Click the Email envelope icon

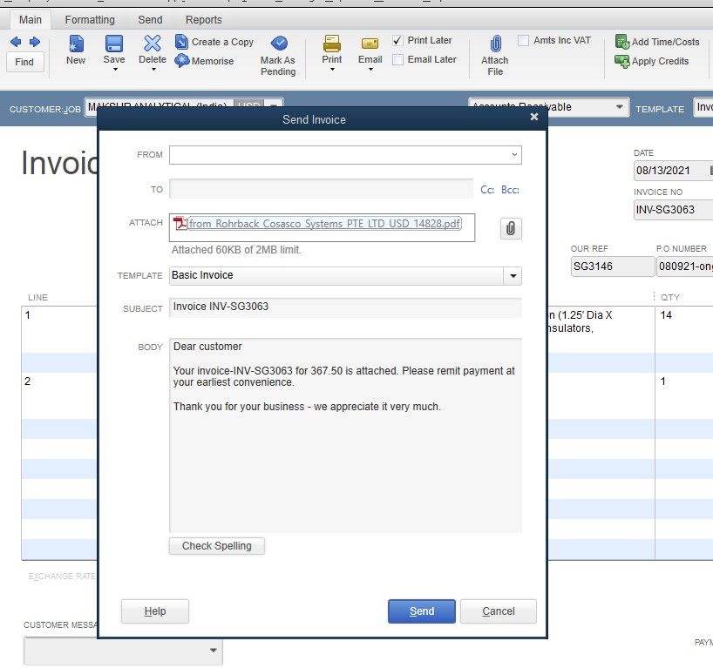pos(370,44)
